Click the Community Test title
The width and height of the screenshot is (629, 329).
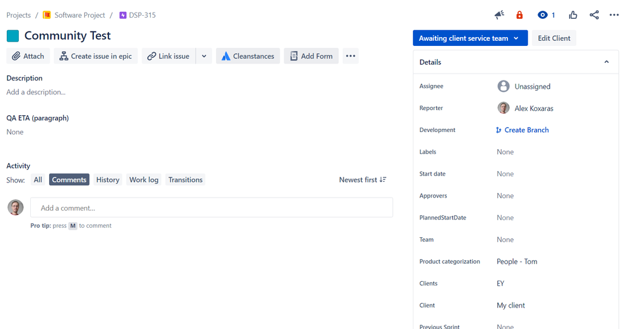tap(67, 36)
